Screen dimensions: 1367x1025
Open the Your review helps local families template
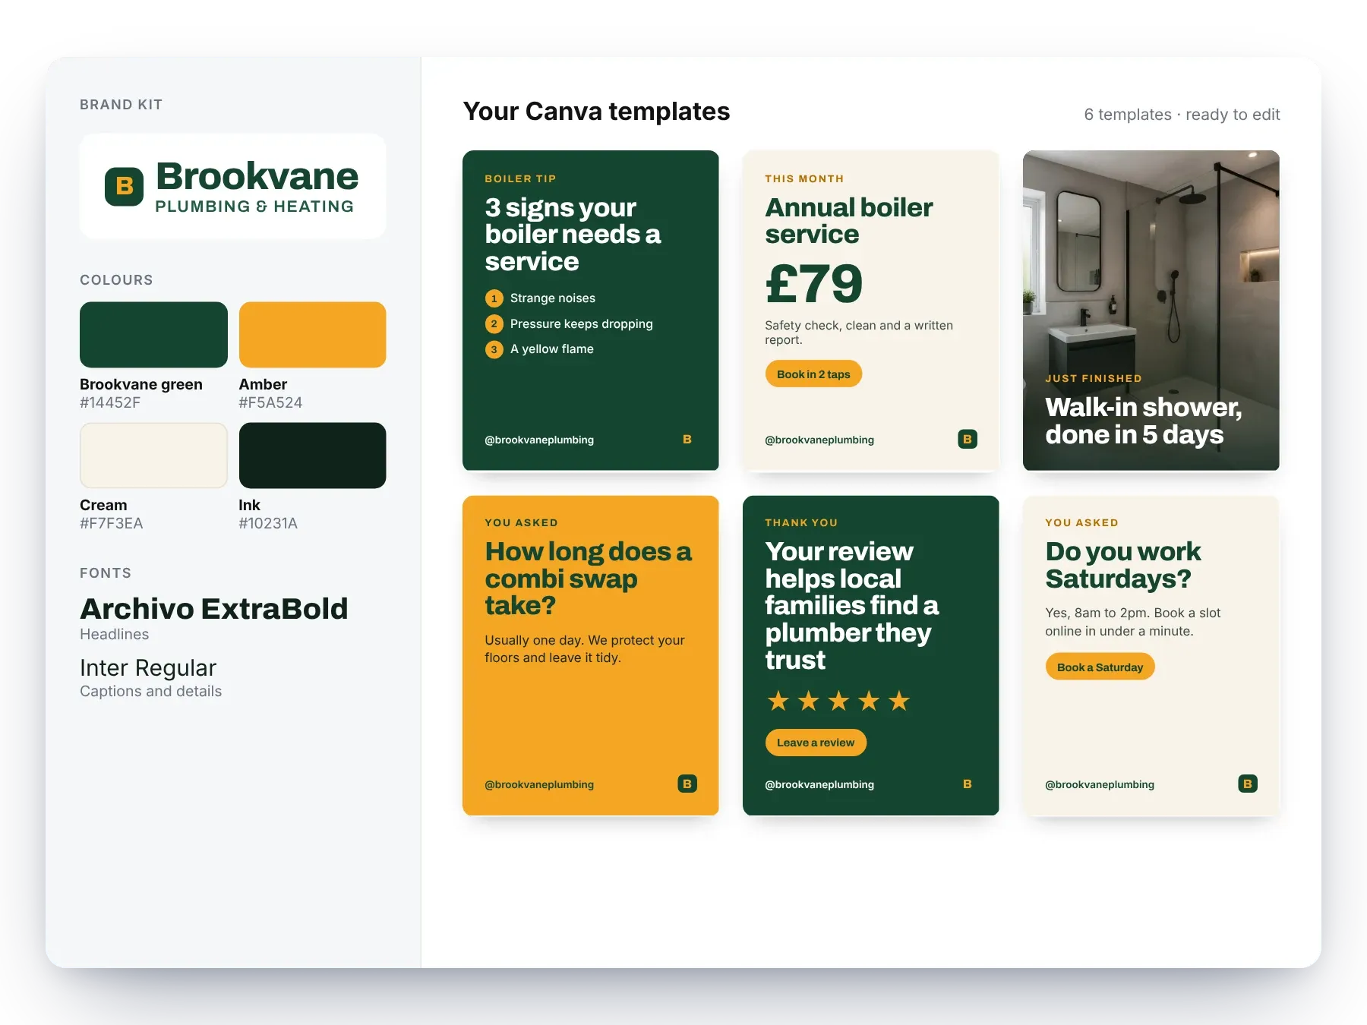point(871,656)
